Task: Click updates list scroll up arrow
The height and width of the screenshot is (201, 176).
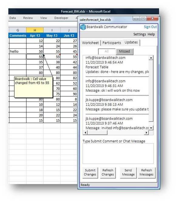Action: pos(151,58)
